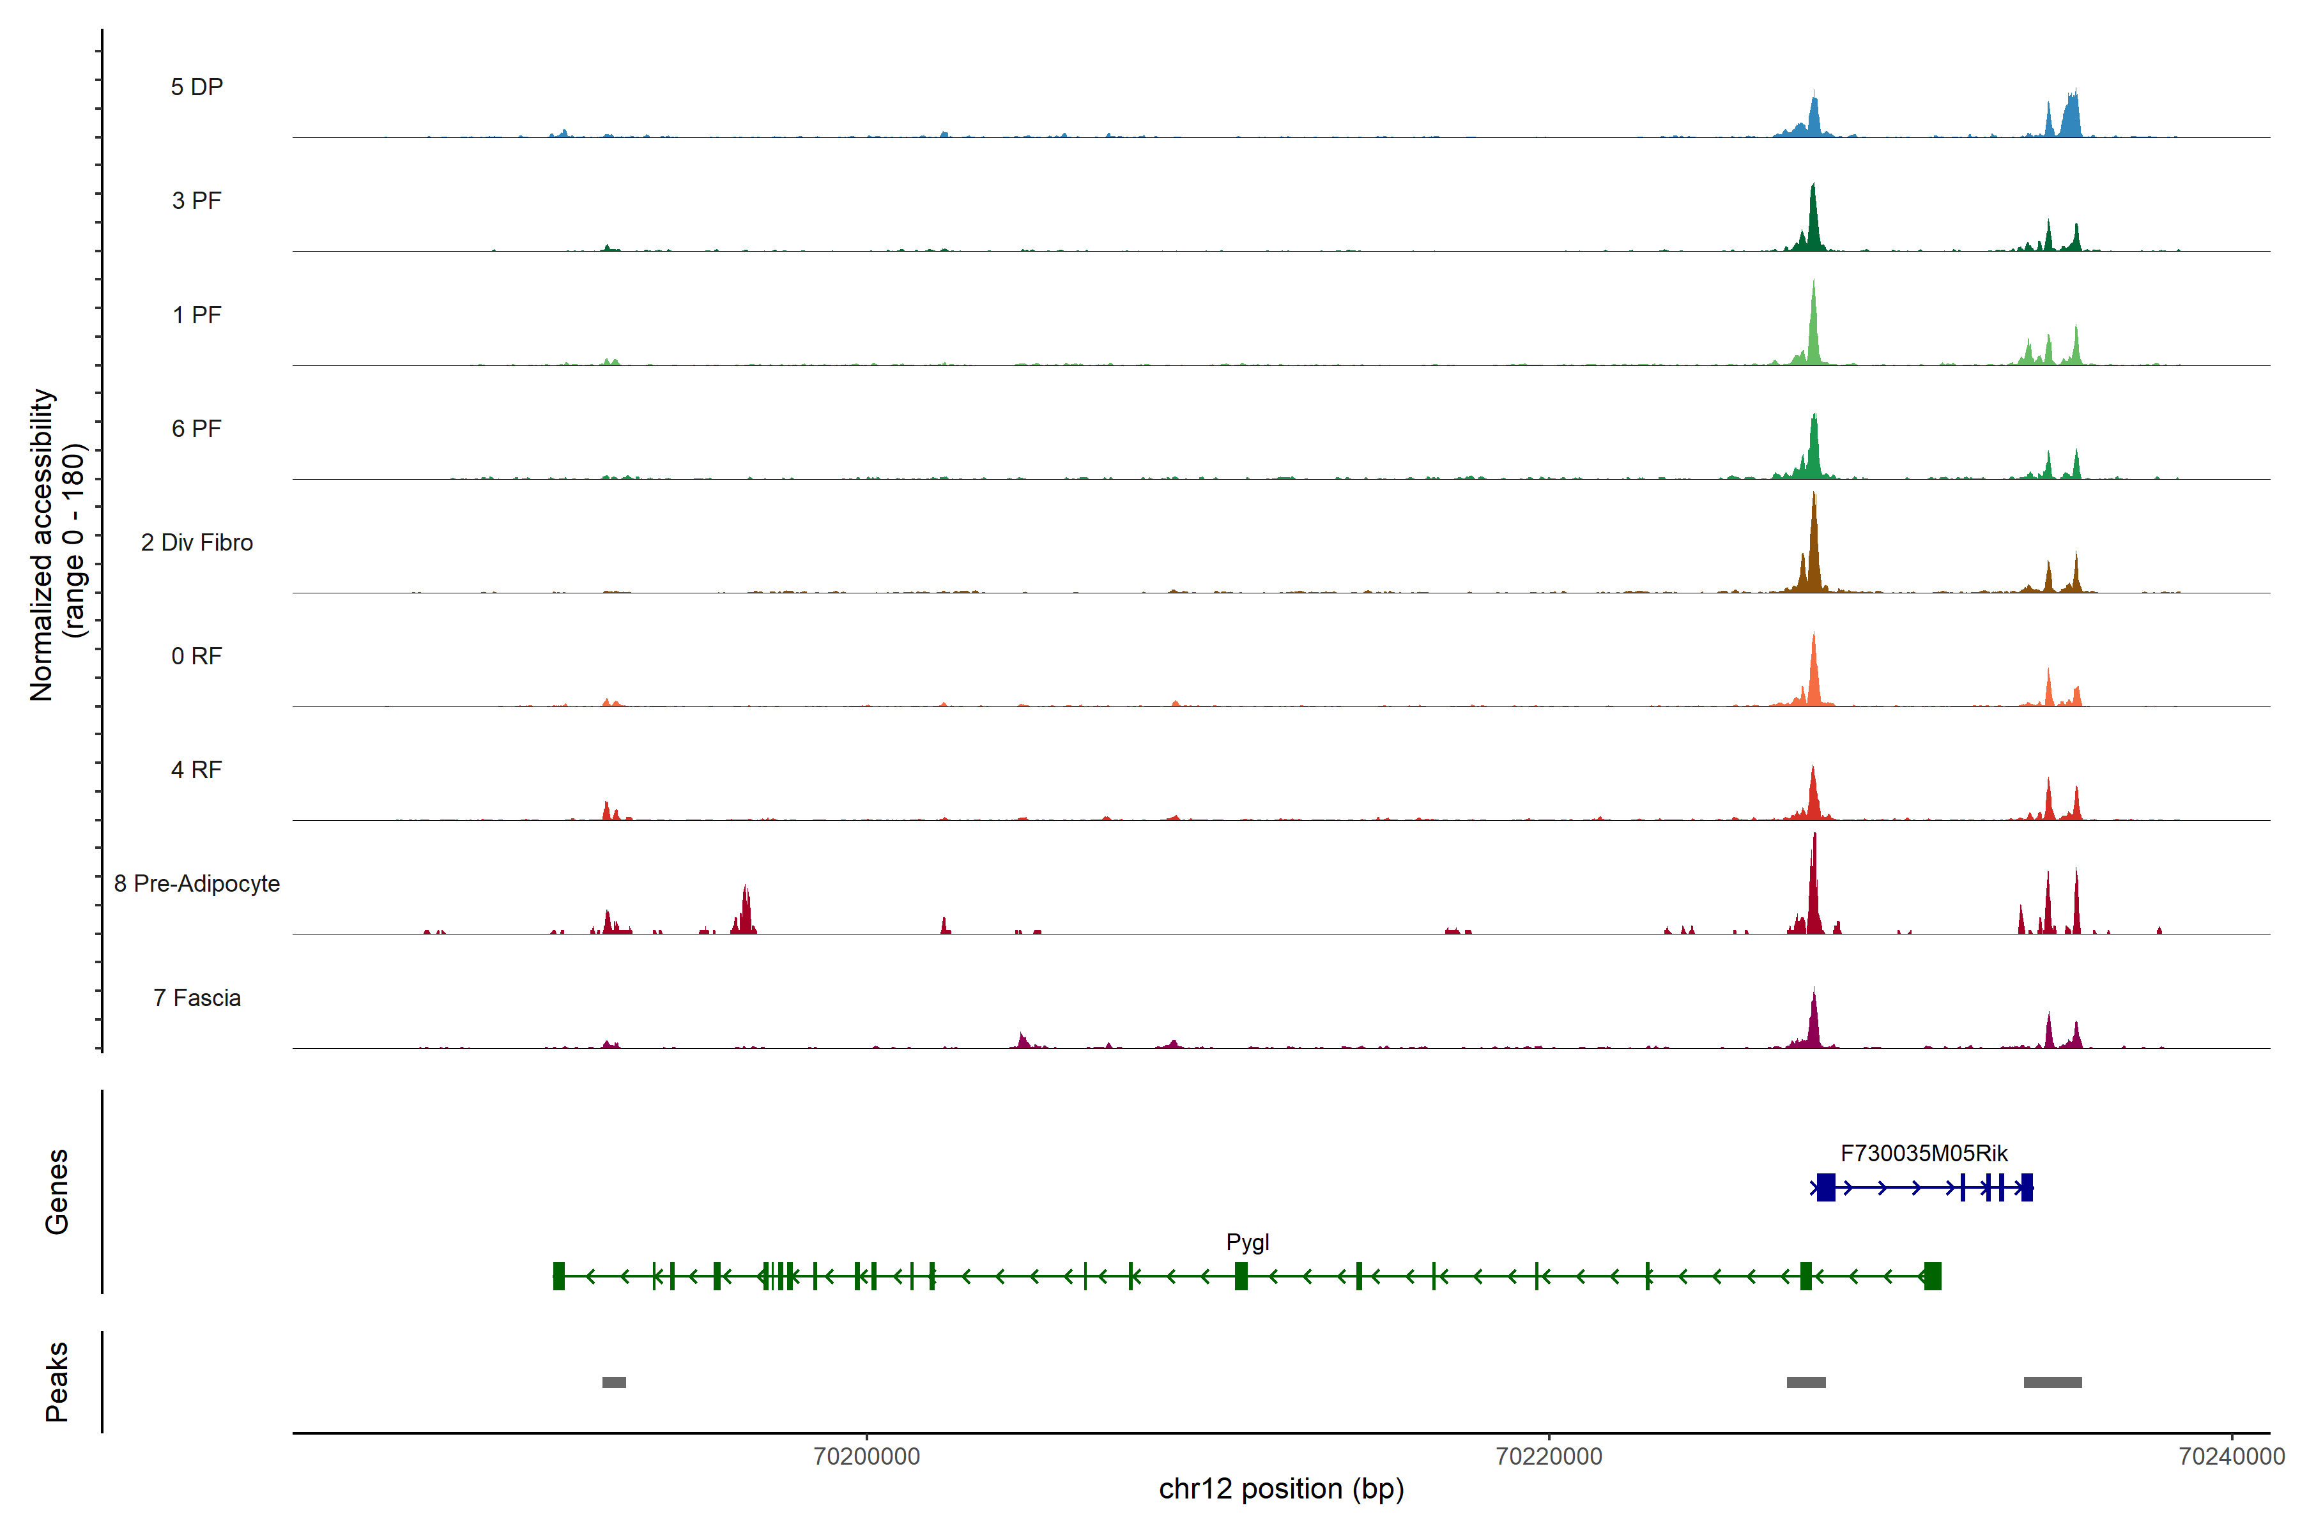
Task: Click the 0 RF track label
Action: (197, 656)
